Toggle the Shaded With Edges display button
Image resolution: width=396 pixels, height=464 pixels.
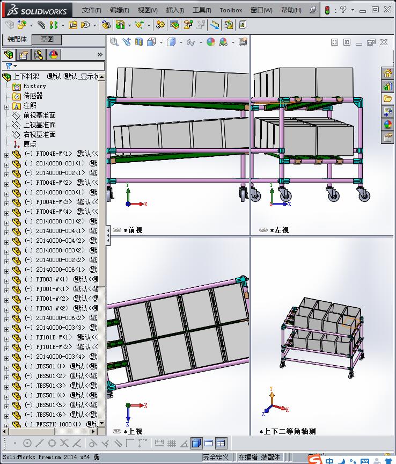pos(196,443)
